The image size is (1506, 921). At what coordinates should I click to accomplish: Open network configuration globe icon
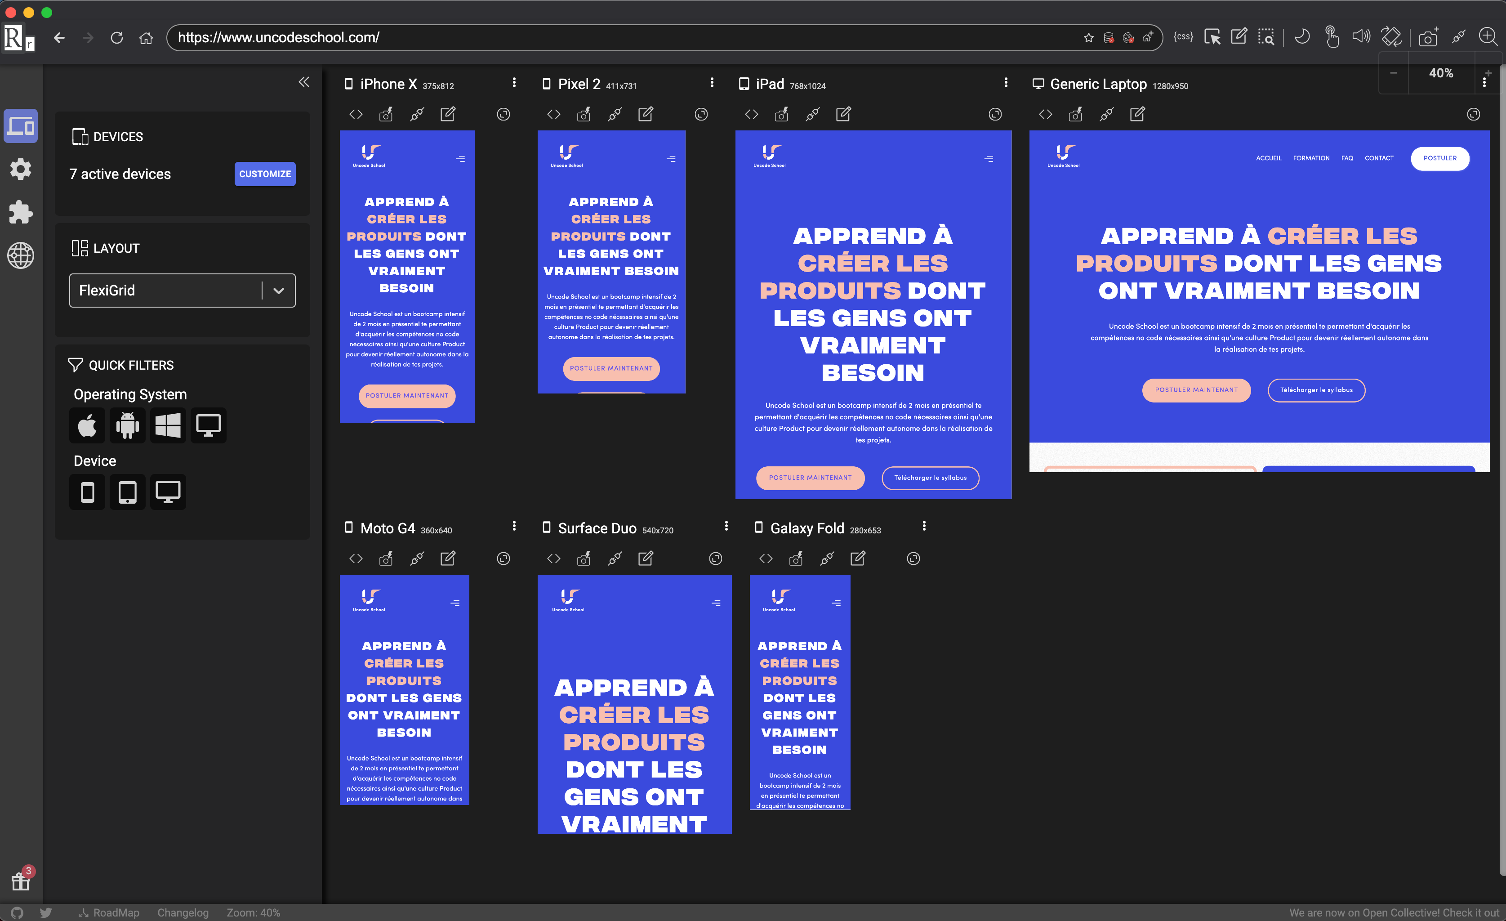[x=21, y=255]
